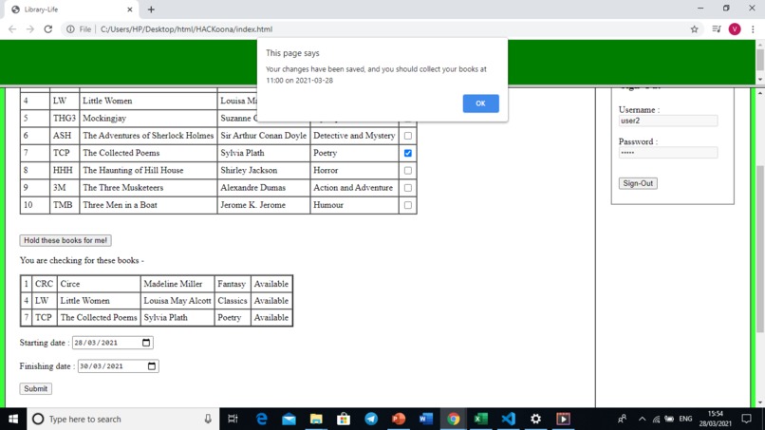Close the Library-Life tab
765x430 pixels.
130,9
